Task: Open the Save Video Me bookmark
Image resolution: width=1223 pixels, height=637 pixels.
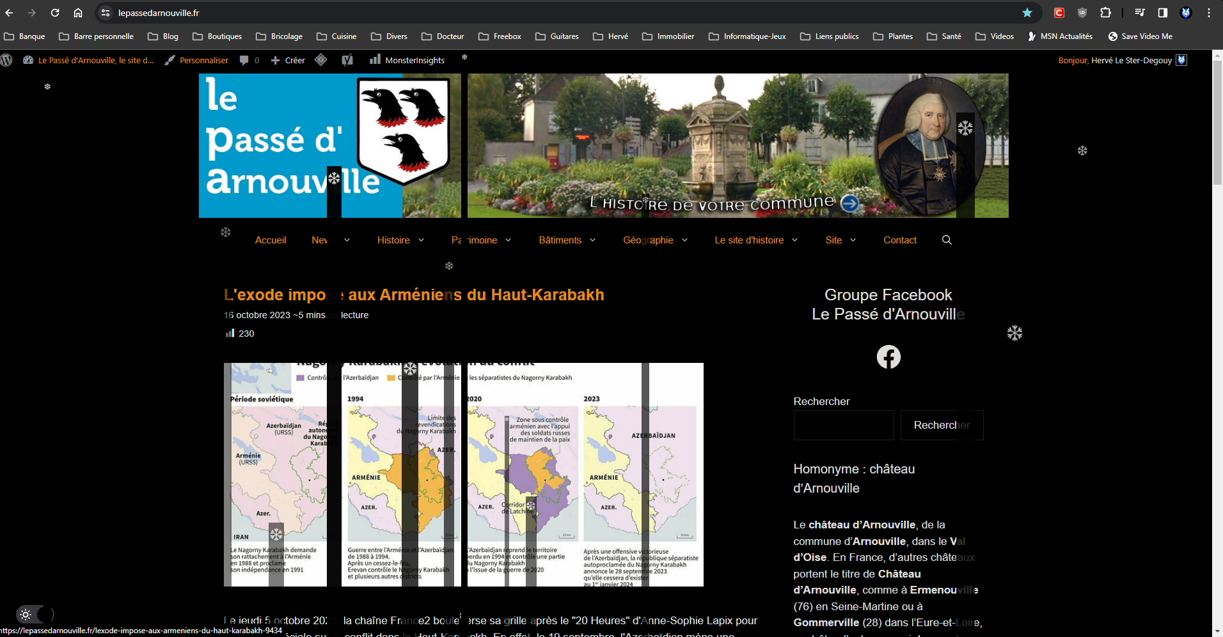Action: [1140, 36]
